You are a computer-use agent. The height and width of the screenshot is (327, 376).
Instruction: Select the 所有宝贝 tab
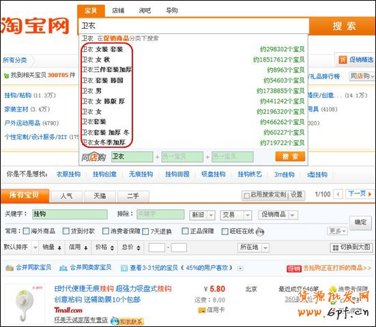(x=25, y=196)
